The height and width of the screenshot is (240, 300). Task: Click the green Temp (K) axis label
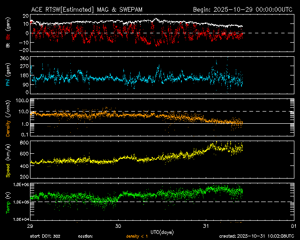(x=8, y=202)
